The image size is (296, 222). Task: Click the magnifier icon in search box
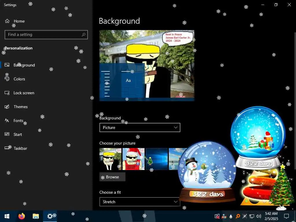tap(84, 35)
